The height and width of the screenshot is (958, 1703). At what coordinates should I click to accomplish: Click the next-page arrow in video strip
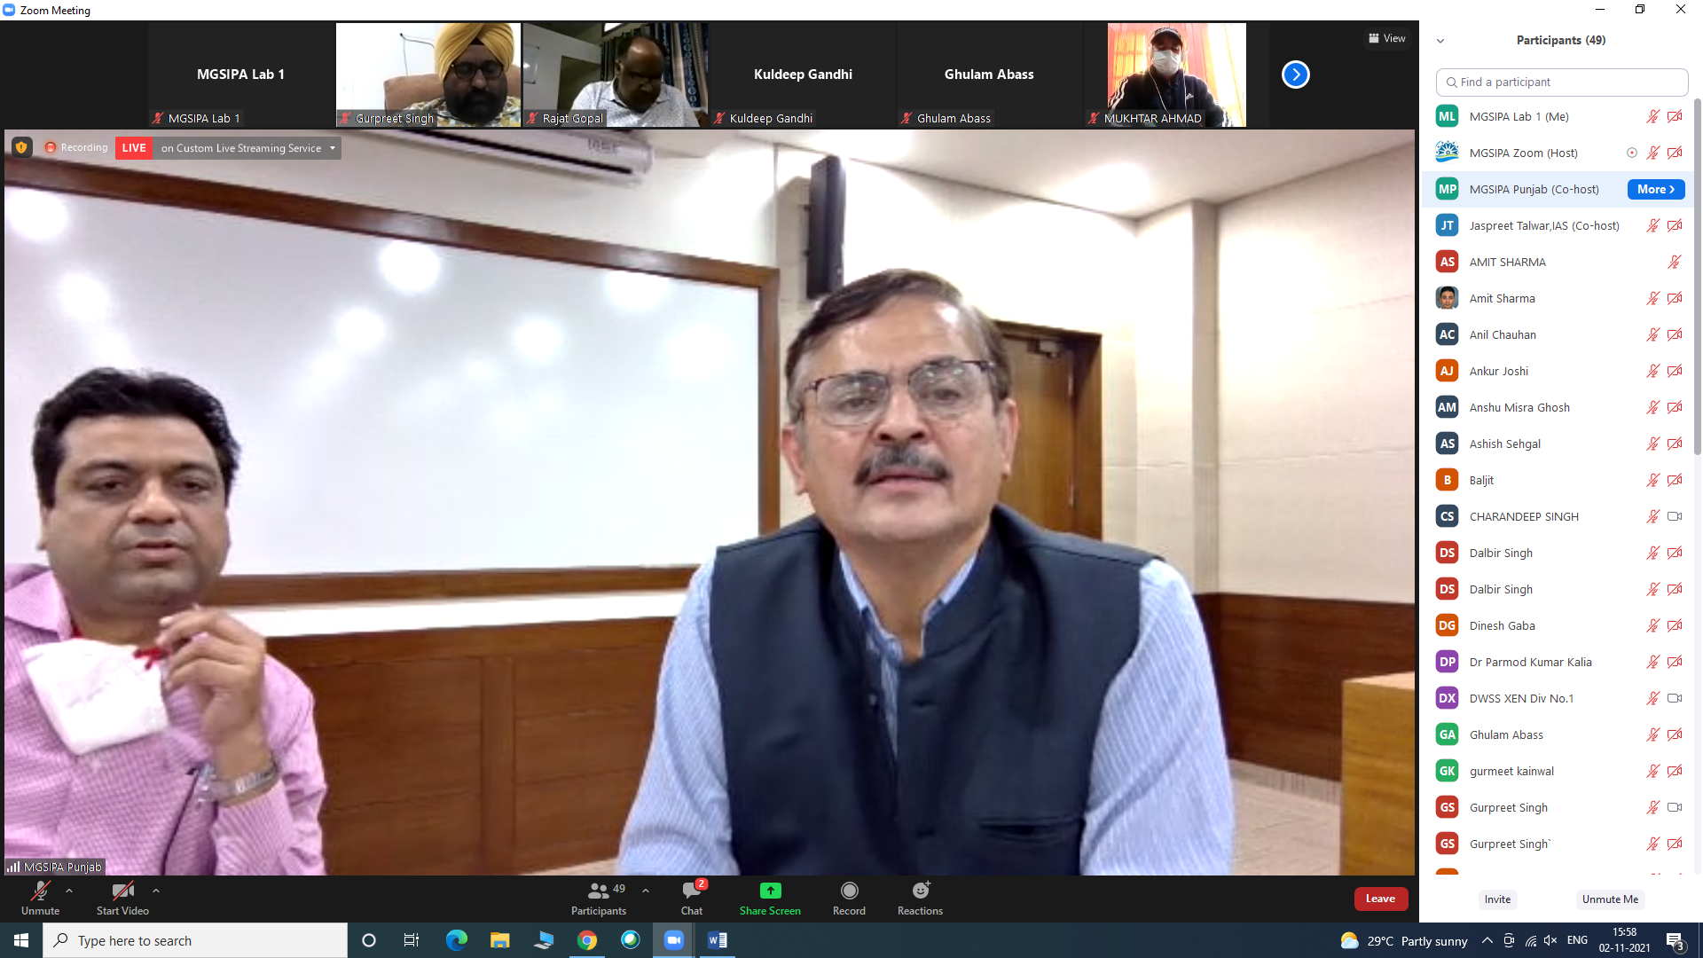(1295, 75)
